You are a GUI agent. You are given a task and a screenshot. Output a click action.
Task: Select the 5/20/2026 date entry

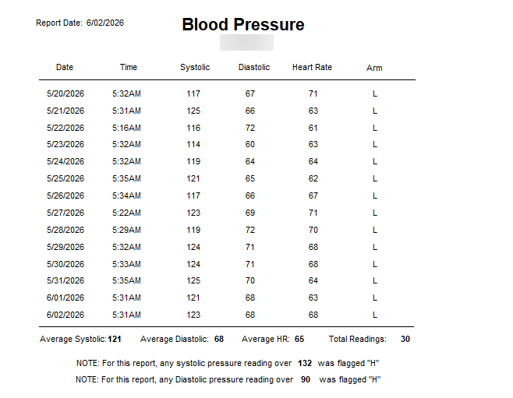click(65, 93)
